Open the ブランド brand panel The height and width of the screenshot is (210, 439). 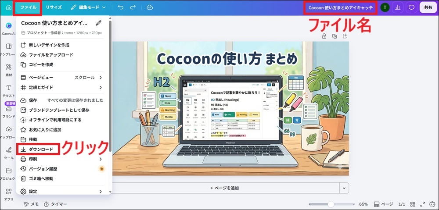point(8,111)
